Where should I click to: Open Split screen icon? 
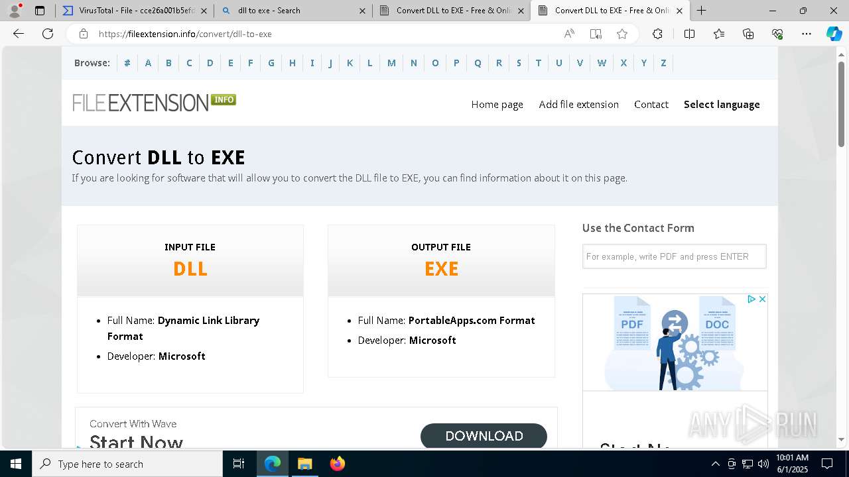click(x=689, y=34)
